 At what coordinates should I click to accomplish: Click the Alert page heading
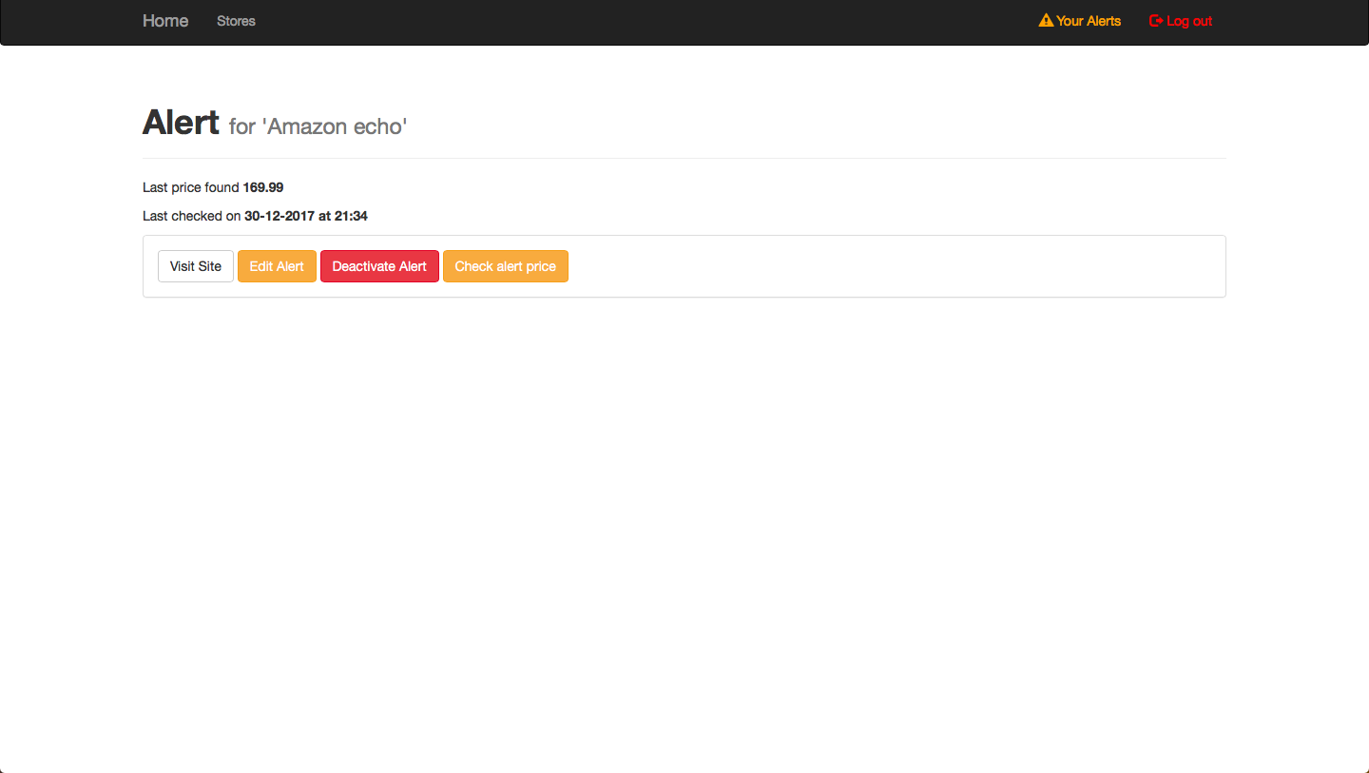click(x=181, y=122)
